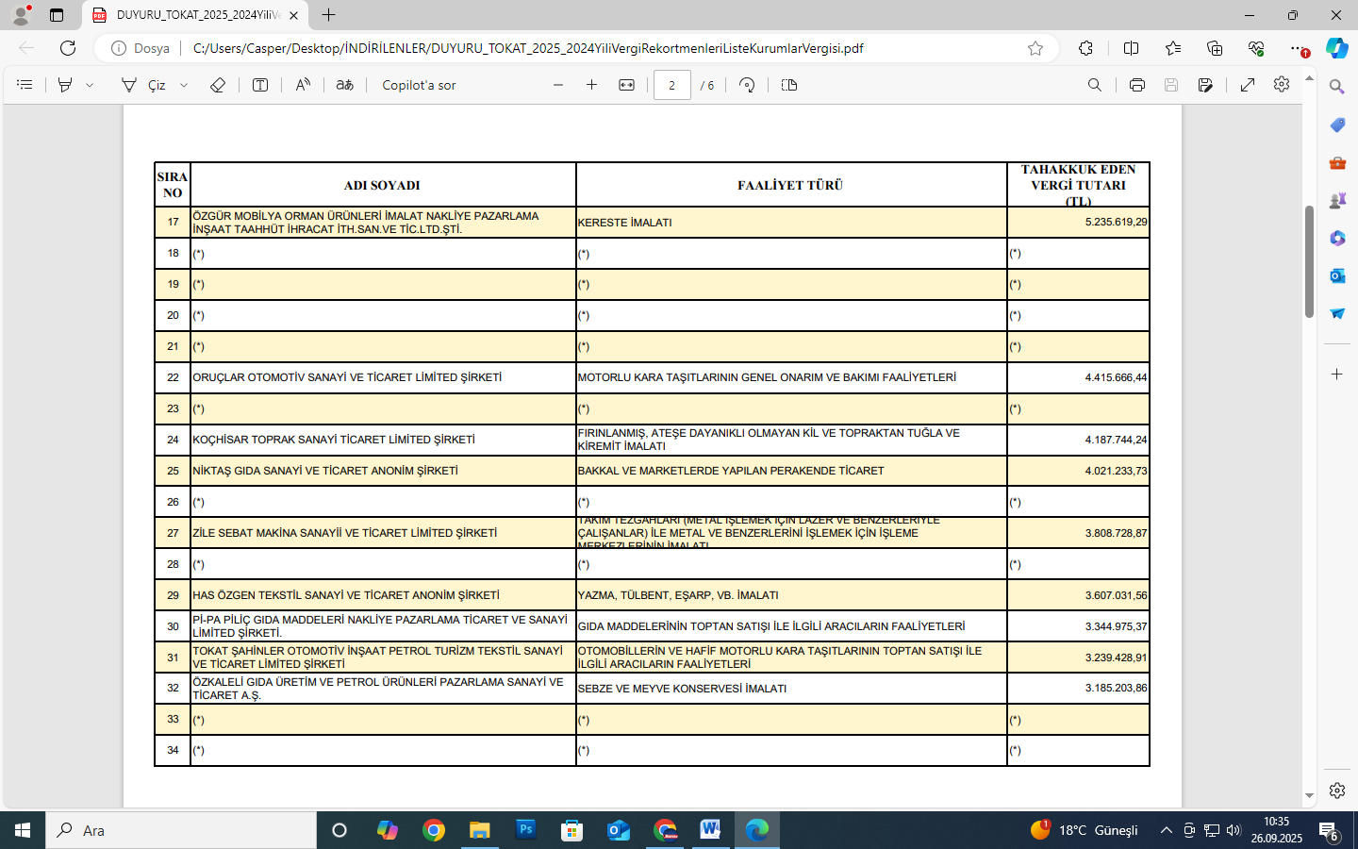Open Edge settings and more menu
The height and width of the screenshot is (849, 1358).
pyautogui.click(x=1299, y=48)
